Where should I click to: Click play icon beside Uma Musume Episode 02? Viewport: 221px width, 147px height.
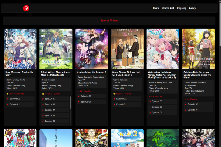[x=7, y=99]
